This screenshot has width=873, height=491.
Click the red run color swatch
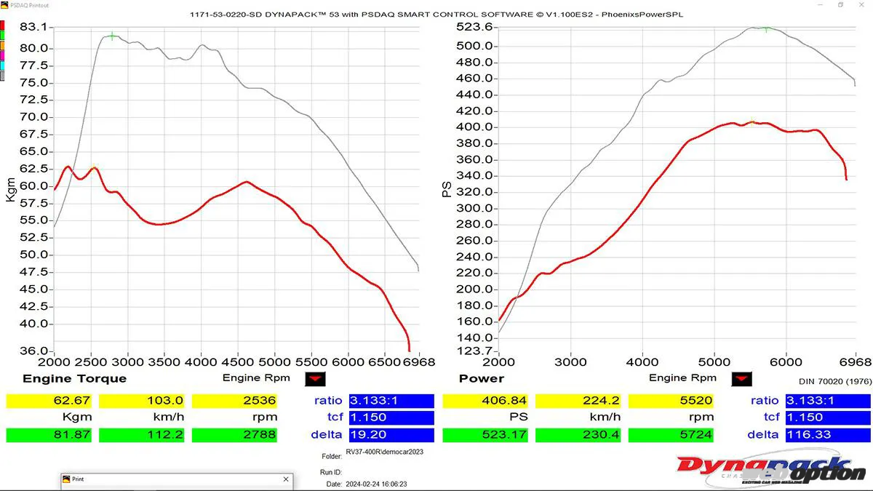tap(2, 25)
